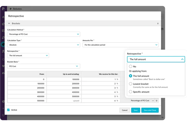Screen dimensions: 187x126
Task: Close the expanded Retrospective dropdown popup
Action: [156, 59]
